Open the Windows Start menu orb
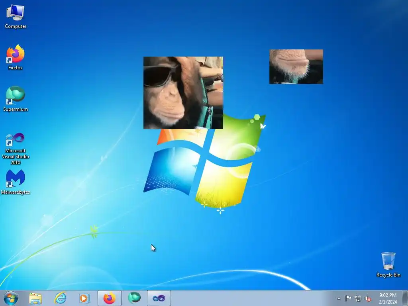Viewport: 408px width, 306px height. tap(11, 298)
